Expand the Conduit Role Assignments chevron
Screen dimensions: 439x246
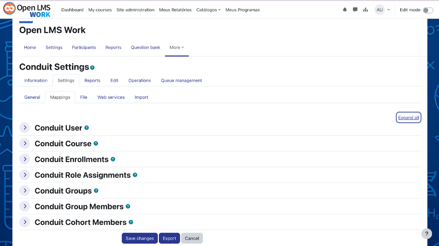(25, 175)
